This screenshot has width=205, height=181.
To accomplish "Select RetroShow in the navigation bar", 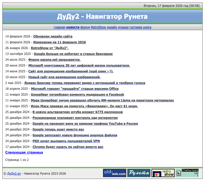I will coord(98,27).
